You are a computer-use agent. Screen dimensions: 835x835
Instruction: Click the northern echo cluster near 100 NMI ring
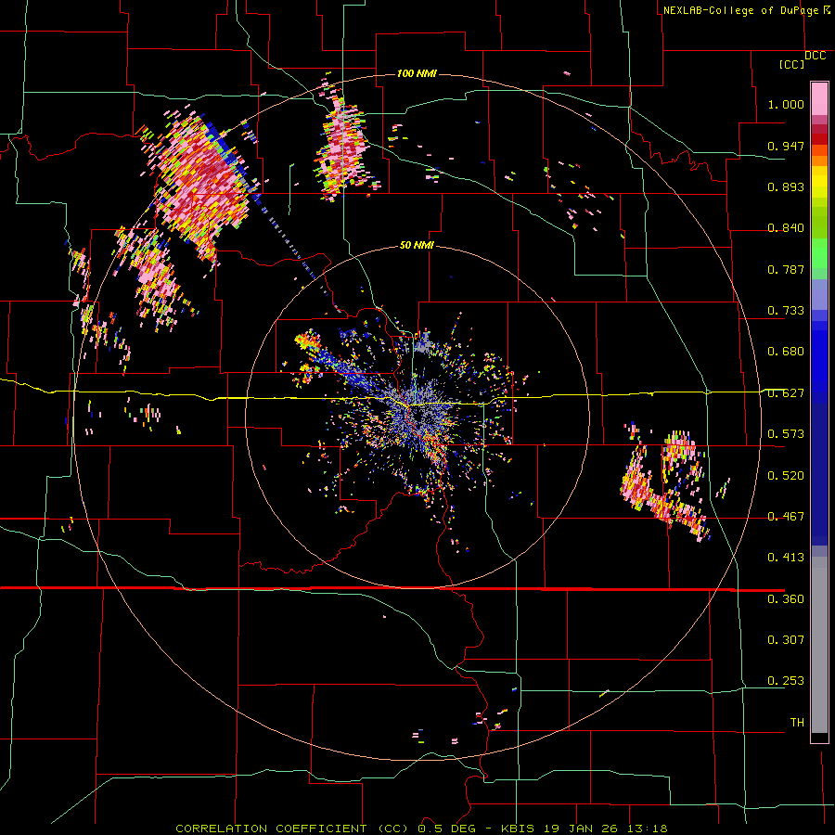[x=343, y=147]
